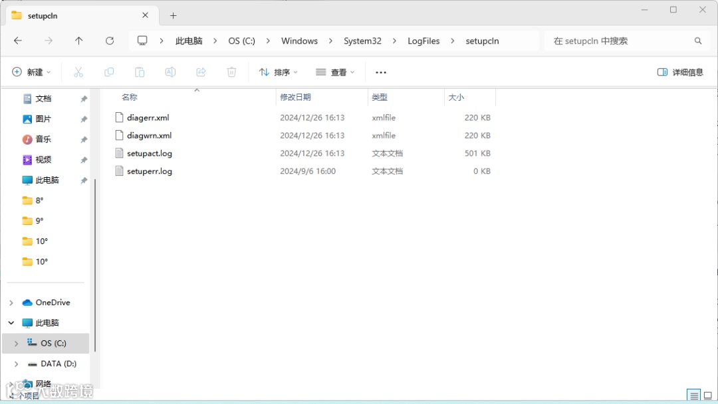The height and width of the screenshot is (404, 718).
Task: Close the setupcln tab
Action: [145, 15]
